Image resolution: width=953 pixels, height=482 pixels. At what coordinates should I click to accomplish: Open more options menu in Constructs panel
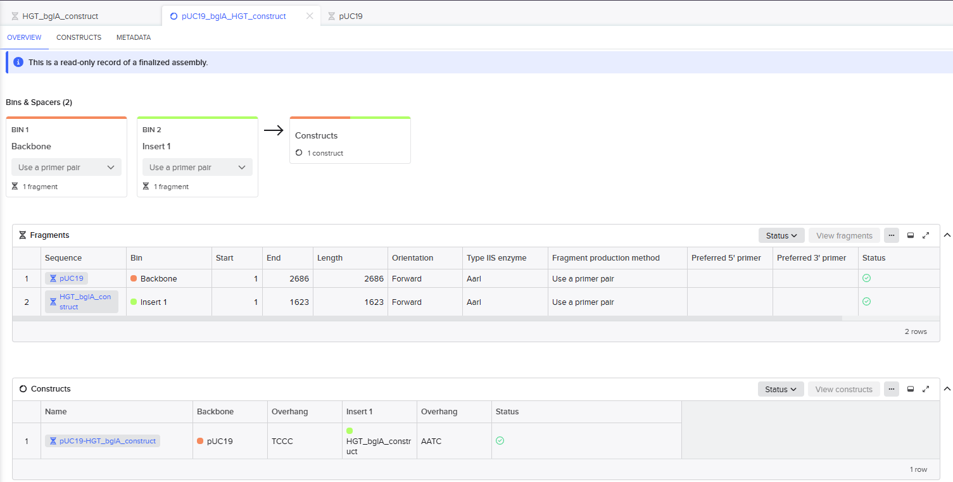[891, 389]
